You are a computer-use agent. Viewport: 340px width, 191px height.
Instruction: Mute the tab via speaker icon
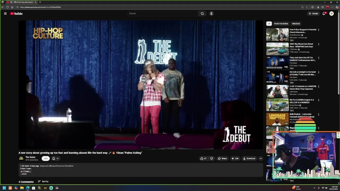[x=11, y=2]
